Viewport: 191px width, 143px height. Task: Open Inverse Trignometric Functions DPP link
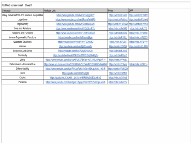click(138, 37)
